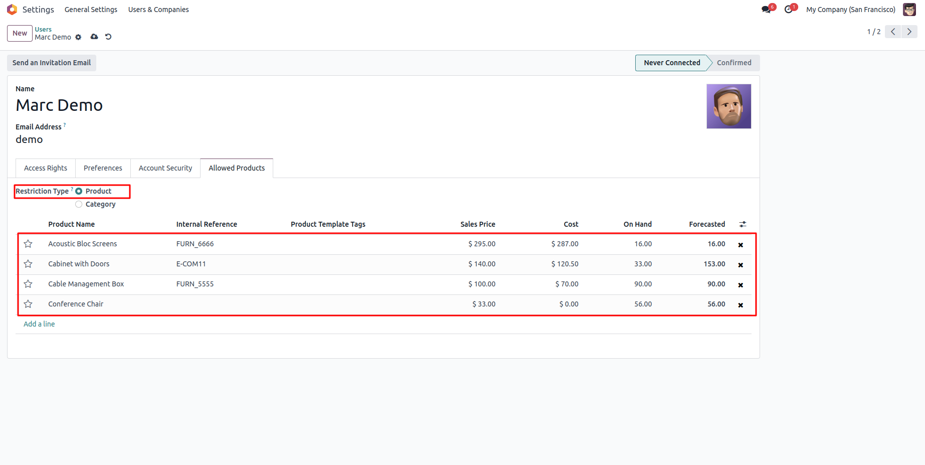
Task: Open the activities clock icon
Action: pos(789,10)
